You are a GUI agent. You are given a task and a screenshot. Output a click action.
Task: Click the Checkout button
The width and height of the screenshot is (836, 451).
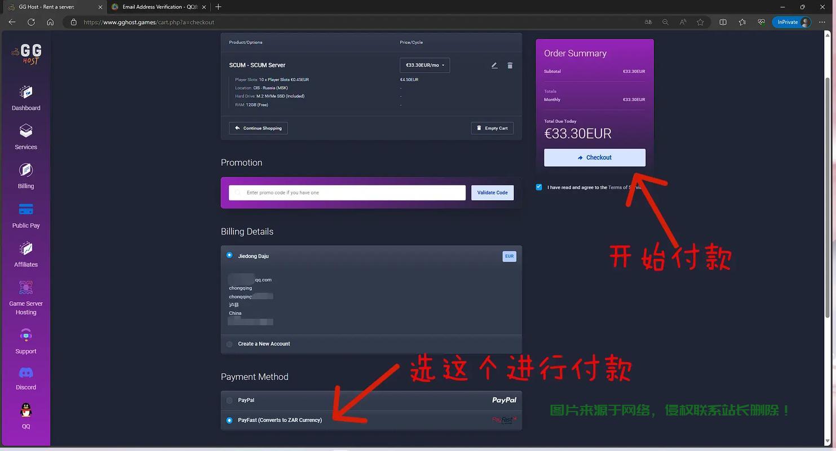point(595,158)
